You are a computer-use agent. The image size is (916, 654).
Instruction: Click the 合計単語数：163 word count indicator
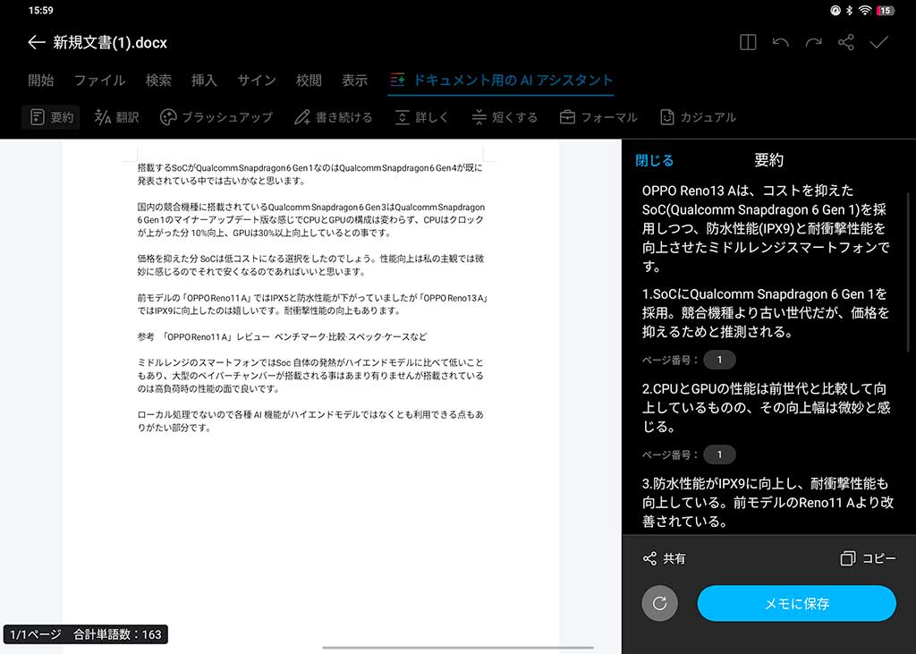[117, 634]
